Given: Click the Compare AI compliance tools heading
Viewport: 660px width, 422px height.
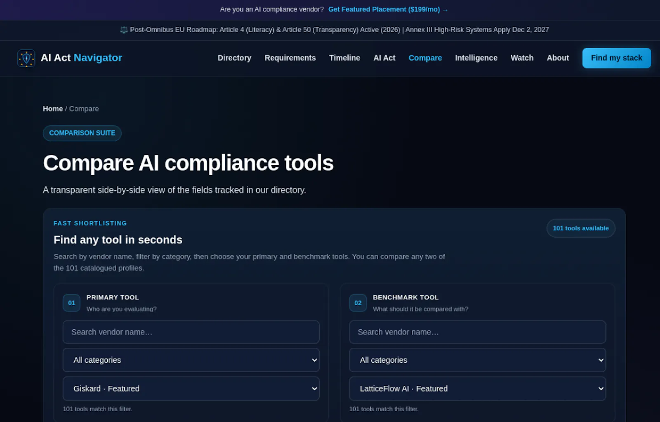Looking at the screenshot, I should point(188,163).
